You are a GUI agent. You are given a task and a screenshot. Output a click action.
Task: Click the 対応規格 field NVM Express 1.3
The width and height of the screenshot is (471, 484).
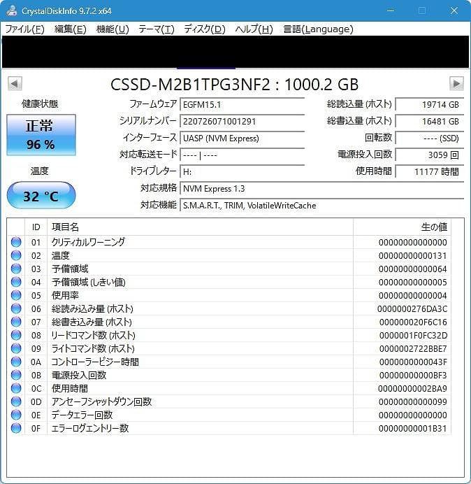click(321, 189)
